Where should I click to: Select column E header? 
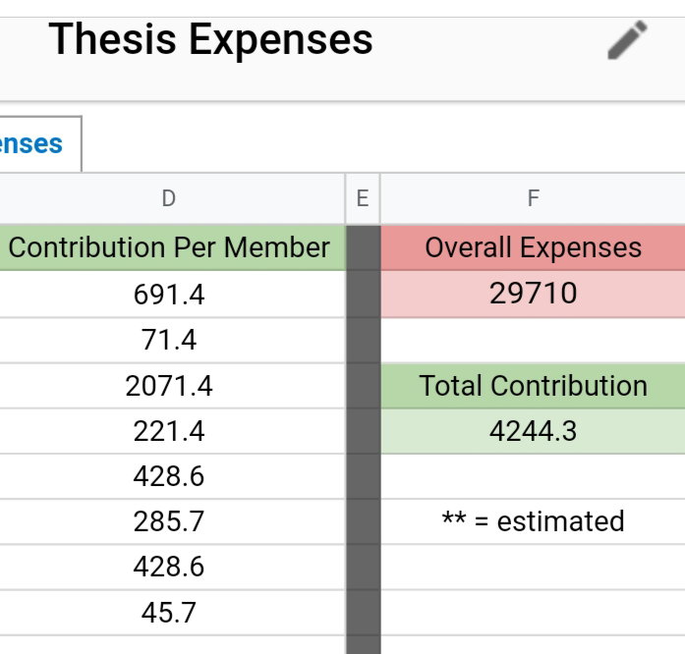click(x=363, y=198)
